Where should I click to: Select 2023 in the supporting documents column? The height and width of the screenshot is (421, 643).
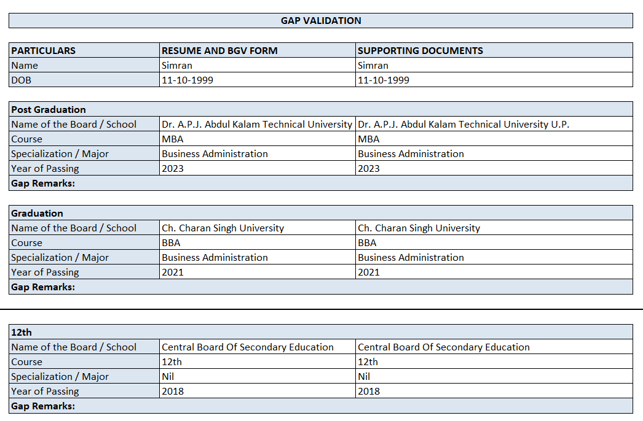coord(494,168)
